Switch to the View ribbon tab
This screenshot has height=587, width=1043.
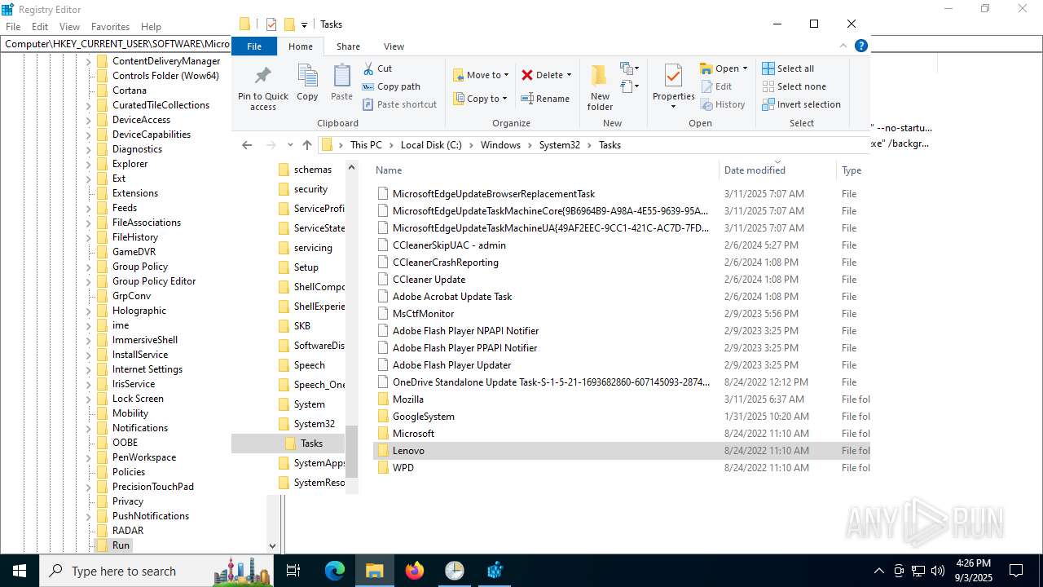(394, 46)
